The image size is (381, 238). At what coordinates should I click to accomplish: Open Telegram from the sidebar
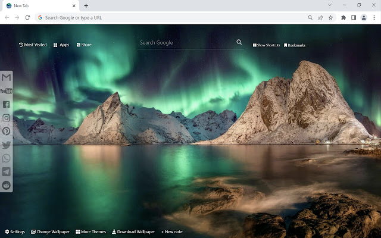(x=7, y=171)
